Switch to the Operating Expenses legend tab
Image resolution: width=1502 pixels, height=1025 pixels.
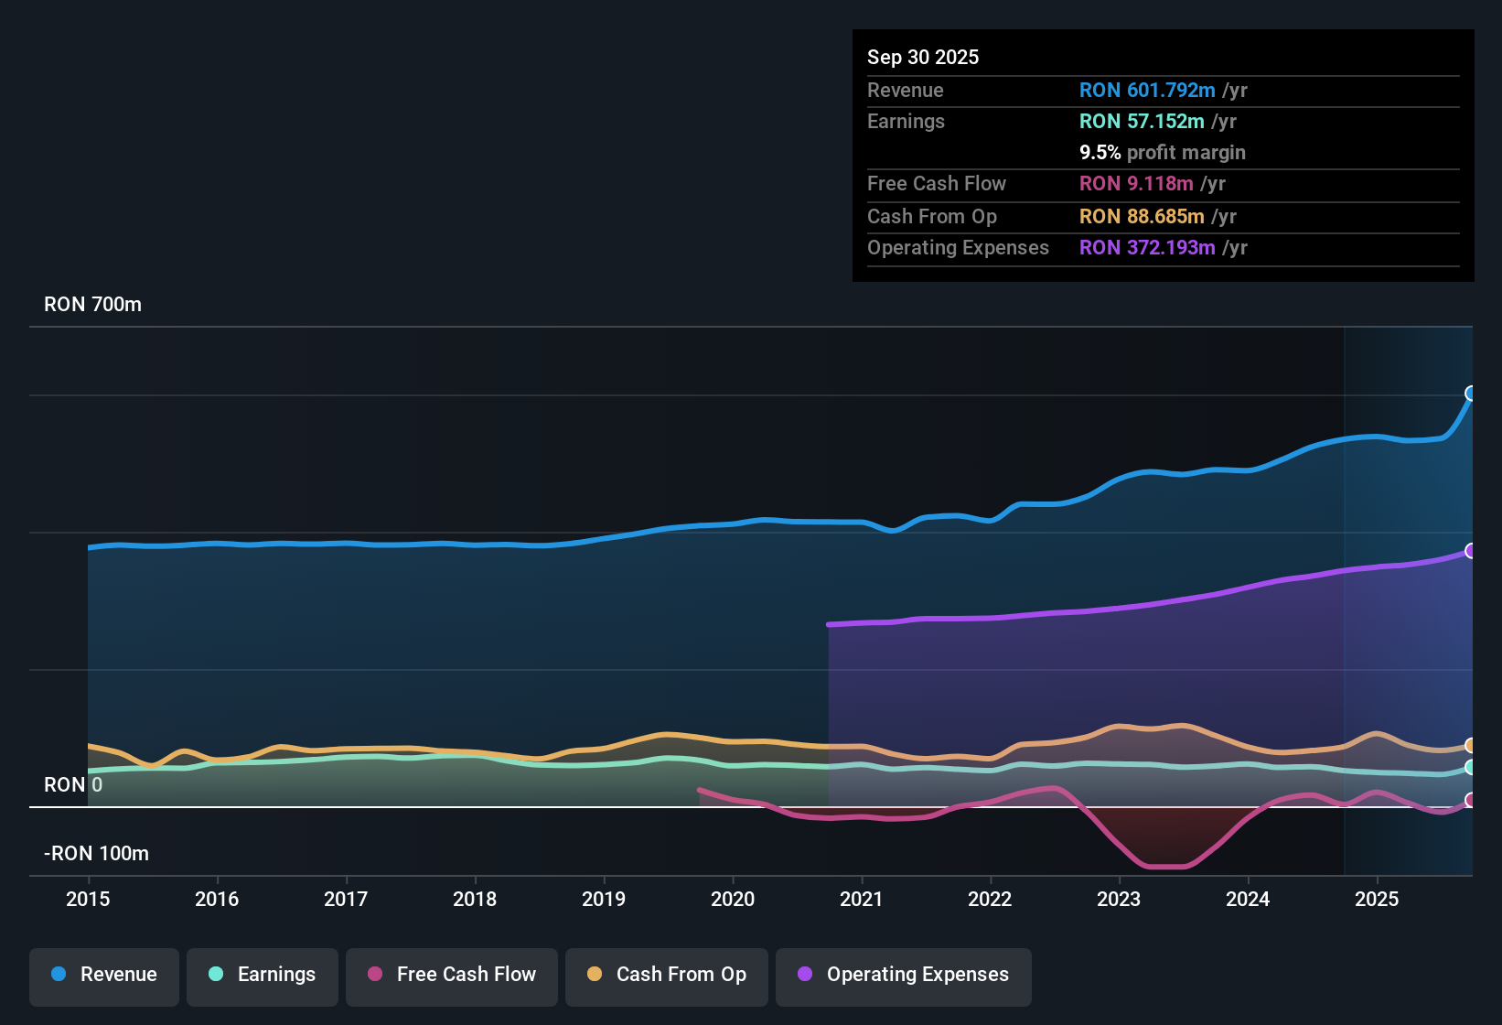pos(903,975)
